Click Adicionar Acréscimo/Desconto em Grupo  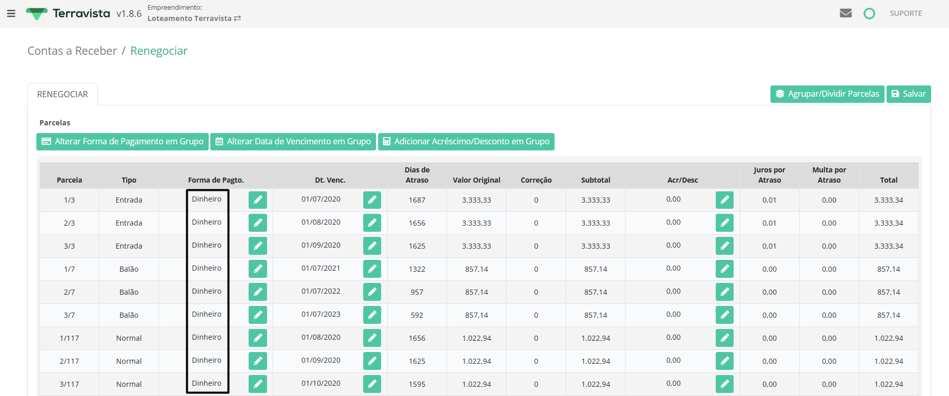(x=466, y=142)
